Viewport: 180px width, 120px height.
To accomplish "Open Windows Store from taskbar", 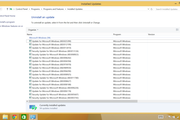I will tap(24, 117).
